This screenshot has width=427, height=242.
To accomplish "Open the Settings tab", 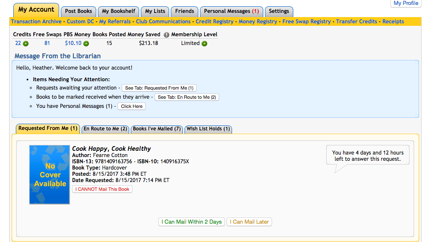I will (x=279, y=11).
